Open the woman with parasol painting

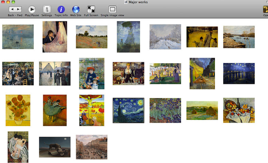click(x=128, y=37)
